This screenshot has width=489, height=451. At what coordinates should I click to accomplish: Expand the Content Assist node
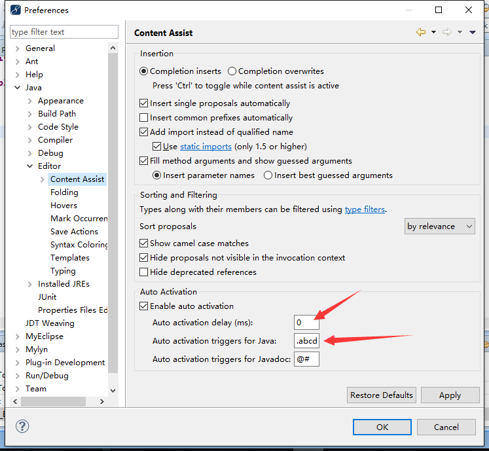point(43,179)
